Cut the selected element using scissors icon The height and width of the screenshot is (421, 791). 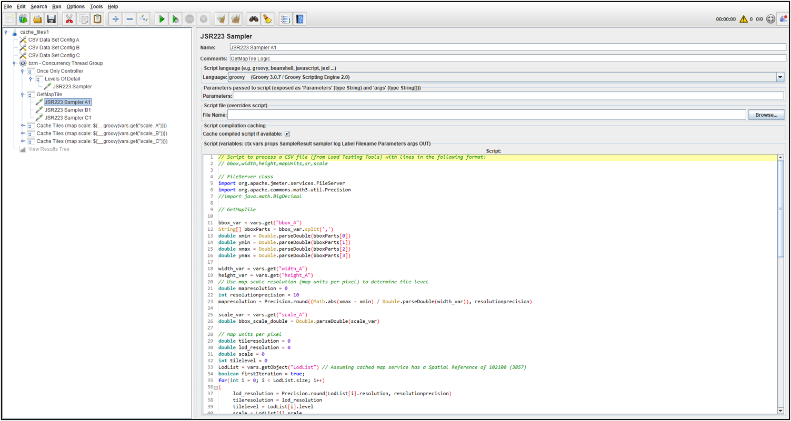click(x=69, y=18)
